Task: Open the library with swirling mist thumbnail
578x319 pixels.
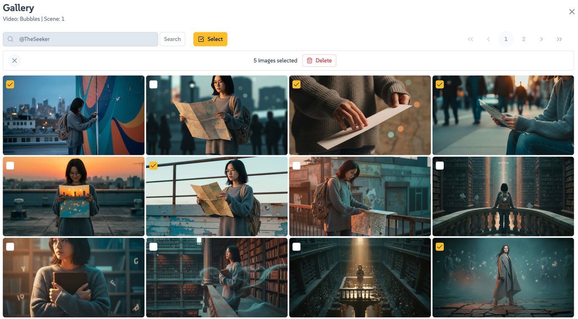Action: click(x=217, y=278)
